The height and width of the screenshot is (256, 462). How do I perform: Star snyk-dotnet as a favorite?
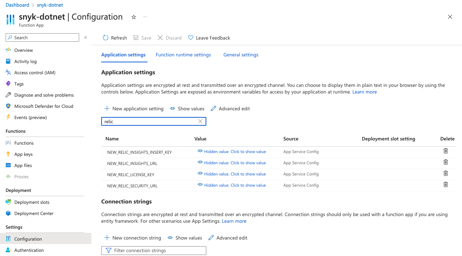coord(133,16)
